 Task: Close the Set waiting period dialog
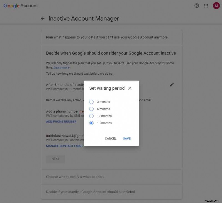point(130,88)
